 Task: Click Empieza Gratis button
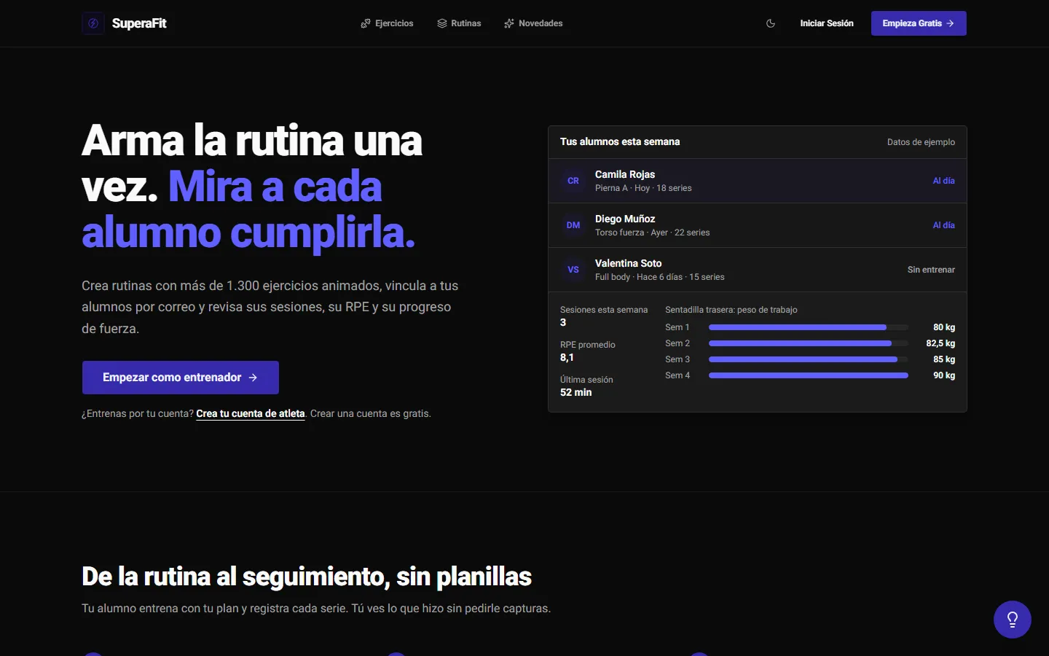pyautogui.click(x=919, y=23)
